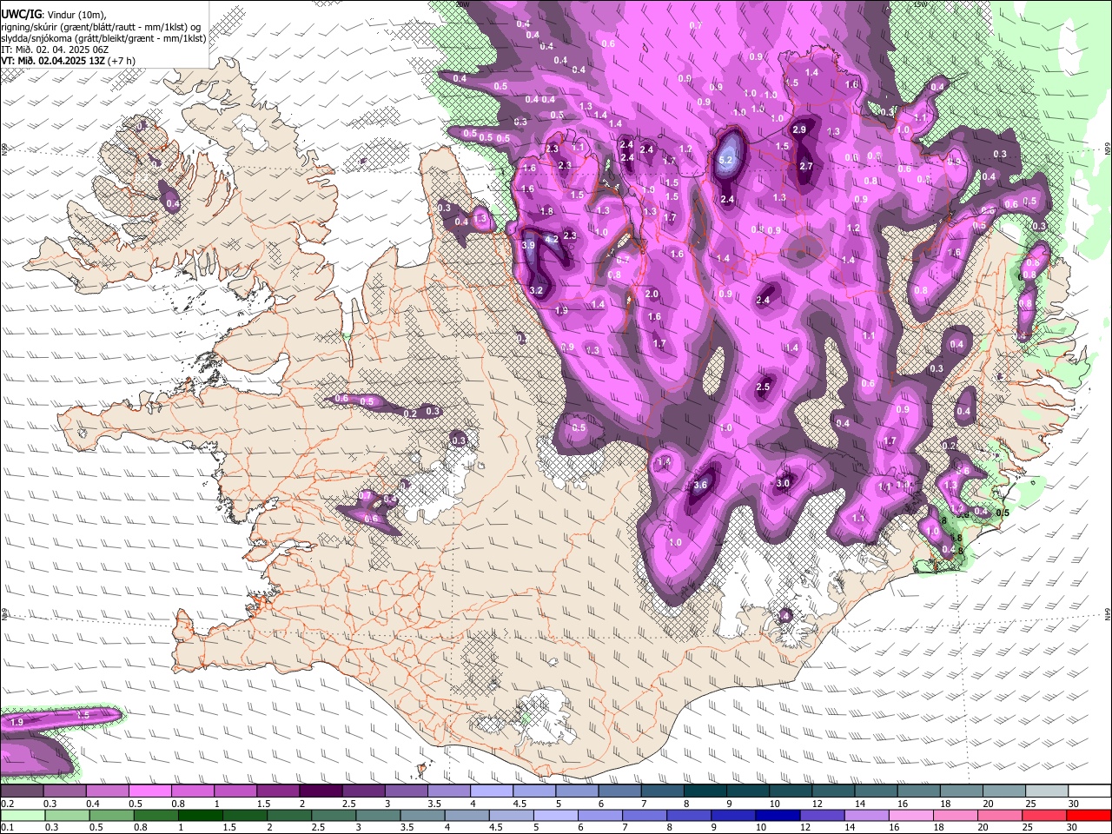Click the 2.9 value on the map
This screenshot has width=1112, height=834.
click(x=800, y=130)
